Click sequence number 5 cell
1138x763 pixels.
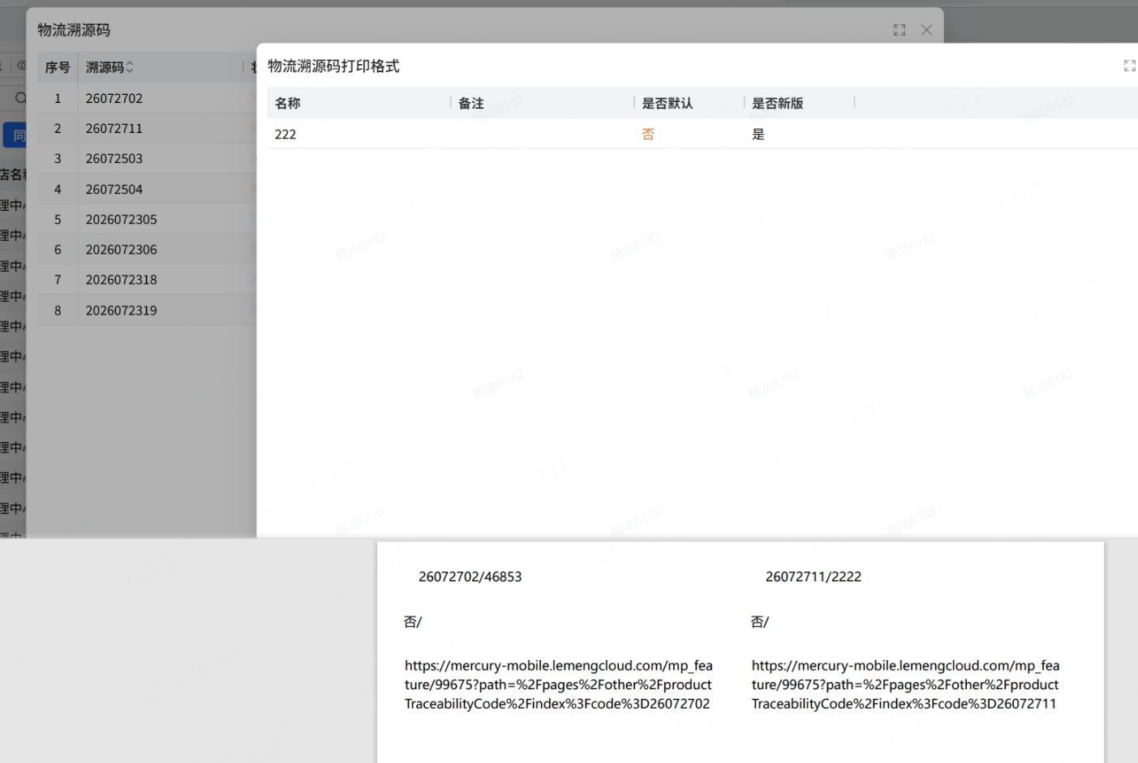[58, 220]
